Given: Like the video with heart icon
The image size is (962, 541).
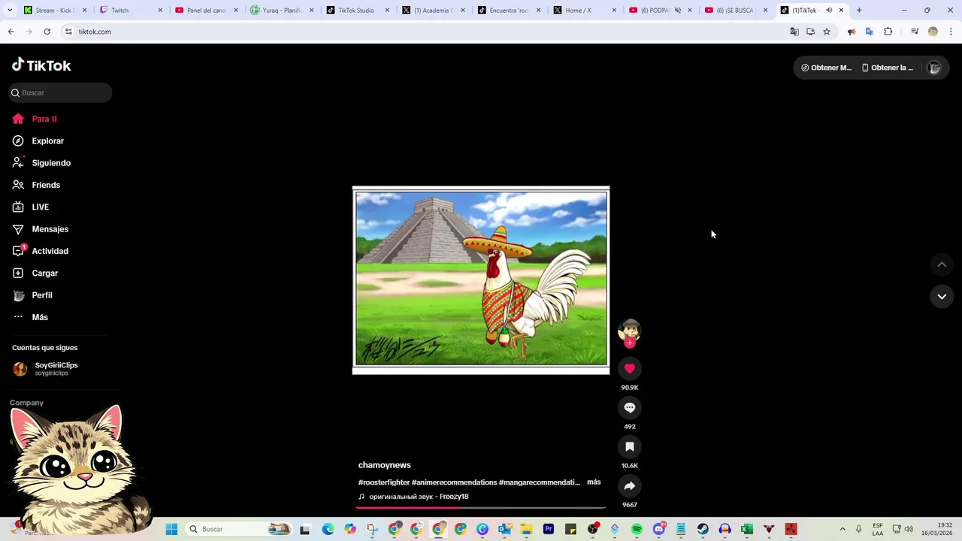Looking at the screenshot, I should tap(630, 368).
